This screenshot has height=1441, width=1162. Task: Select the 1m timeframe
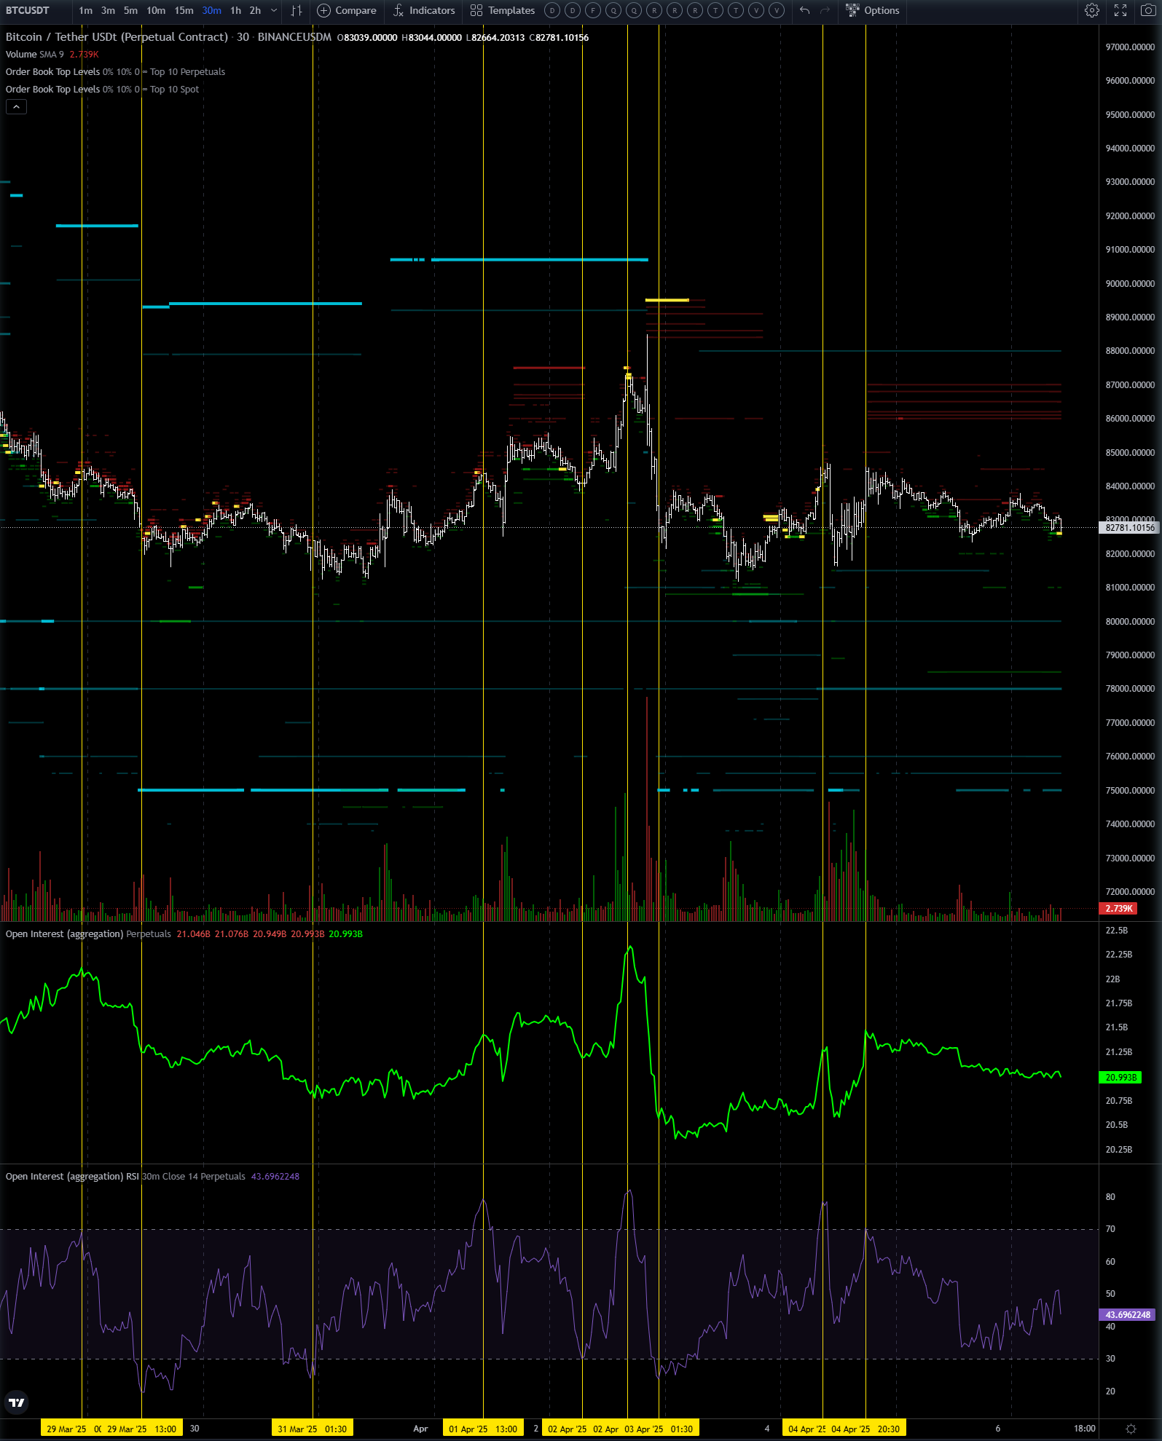pyautogui.click(x=86, y=10)
